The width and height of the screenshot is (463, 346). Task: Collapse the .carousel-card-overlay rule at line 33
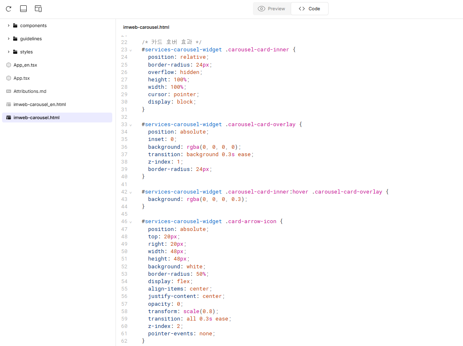[x=131, y=125]
